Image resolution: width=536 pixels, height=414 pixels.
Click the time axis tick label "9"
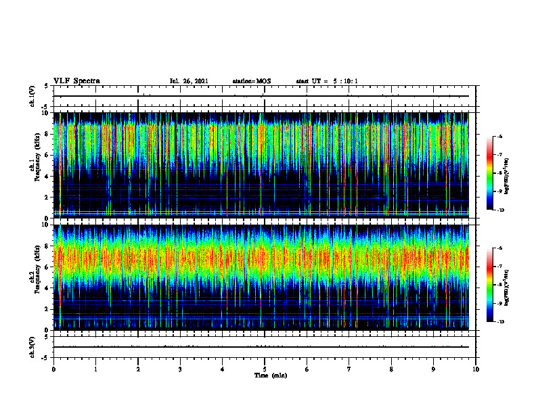pyautogui.click(x=433, y=369)
